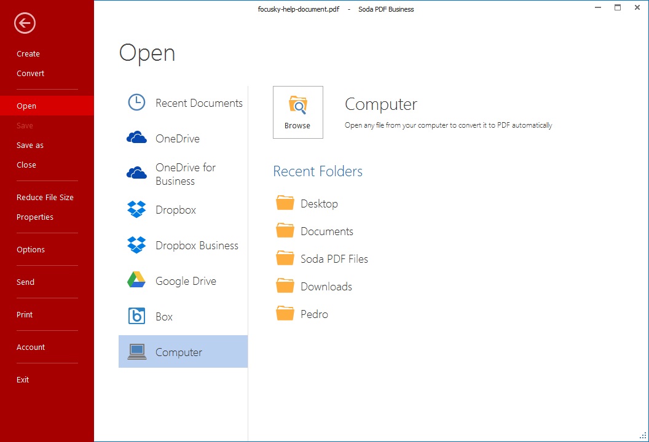Viewport: 649px width, 442px height.
Task: Choose Save as from the sidebar
Action: click(30, 145)
